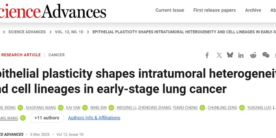Share article on Bluesky
This screenshot has width=276, height=138.
coord(230,55)
